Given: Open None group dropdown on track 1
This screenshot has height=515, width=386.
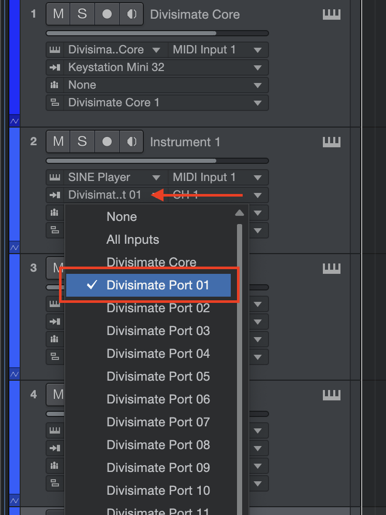Looking at the screenshot, I should point(166,86).
